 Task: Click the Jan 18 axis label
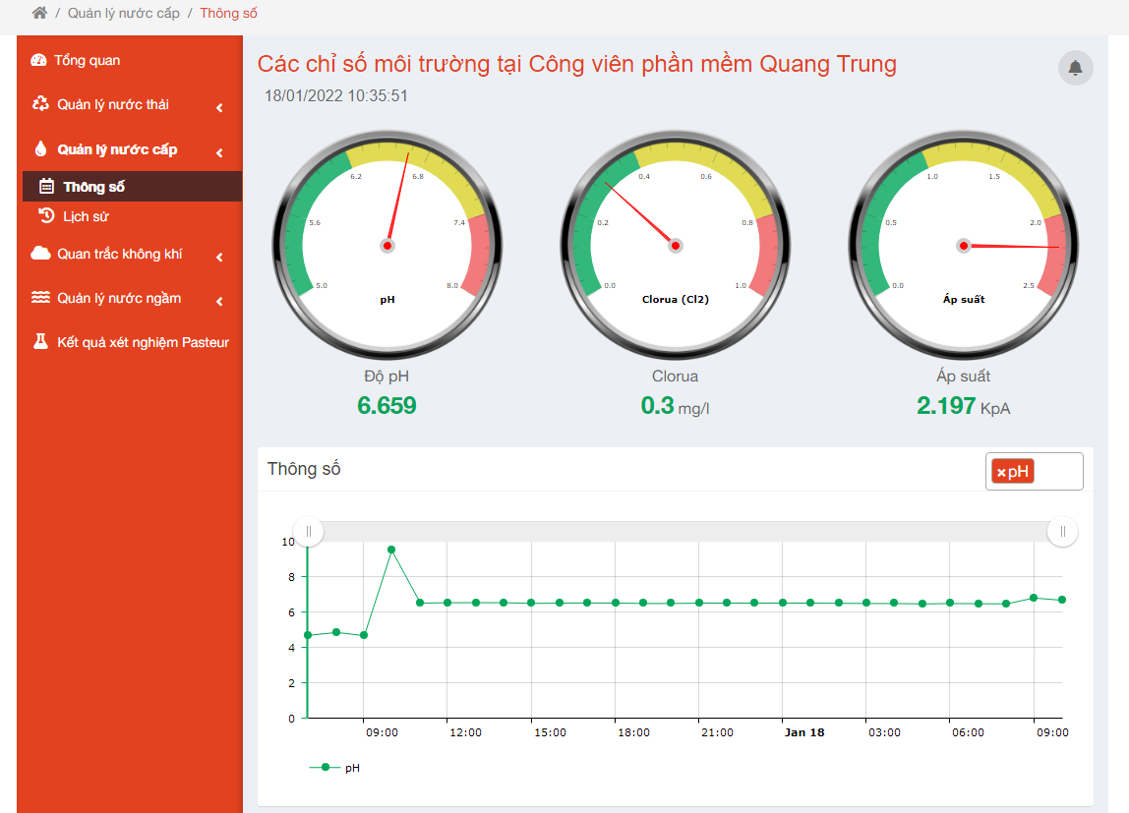(804, 732)
